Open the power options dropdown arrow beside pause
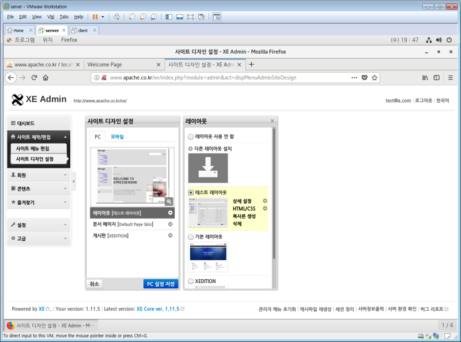Viewport: 461px width, 342px height. [x=103, y=17]
